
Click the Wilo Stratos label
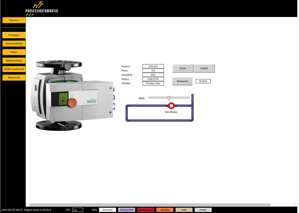pyautogui.click(x=171, y=112)
